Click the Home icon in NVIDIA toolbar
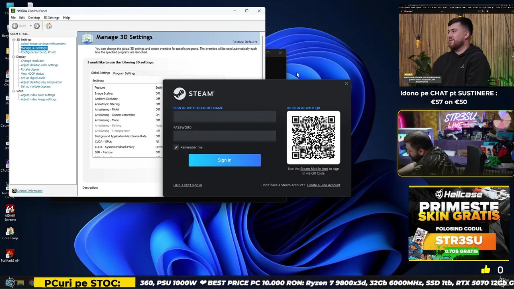514x289 pixels. [x=49, y=26]
